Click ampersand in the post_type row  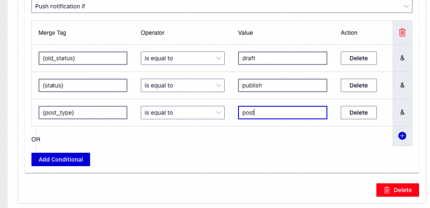(x=402, y=112)
